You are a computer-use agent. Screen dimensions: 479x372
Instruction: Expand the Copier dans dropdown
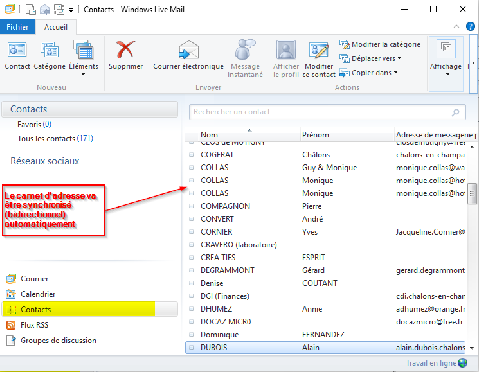coord(396,73)
